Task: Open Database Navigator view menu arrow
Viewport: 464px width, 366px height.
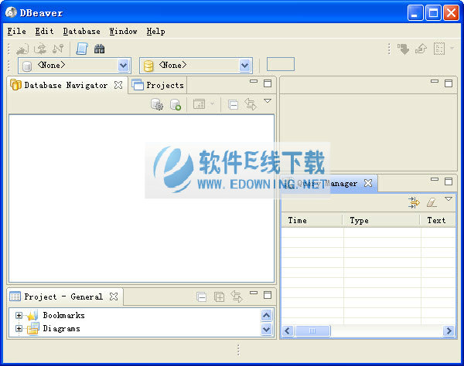Action: pos(268,101)
